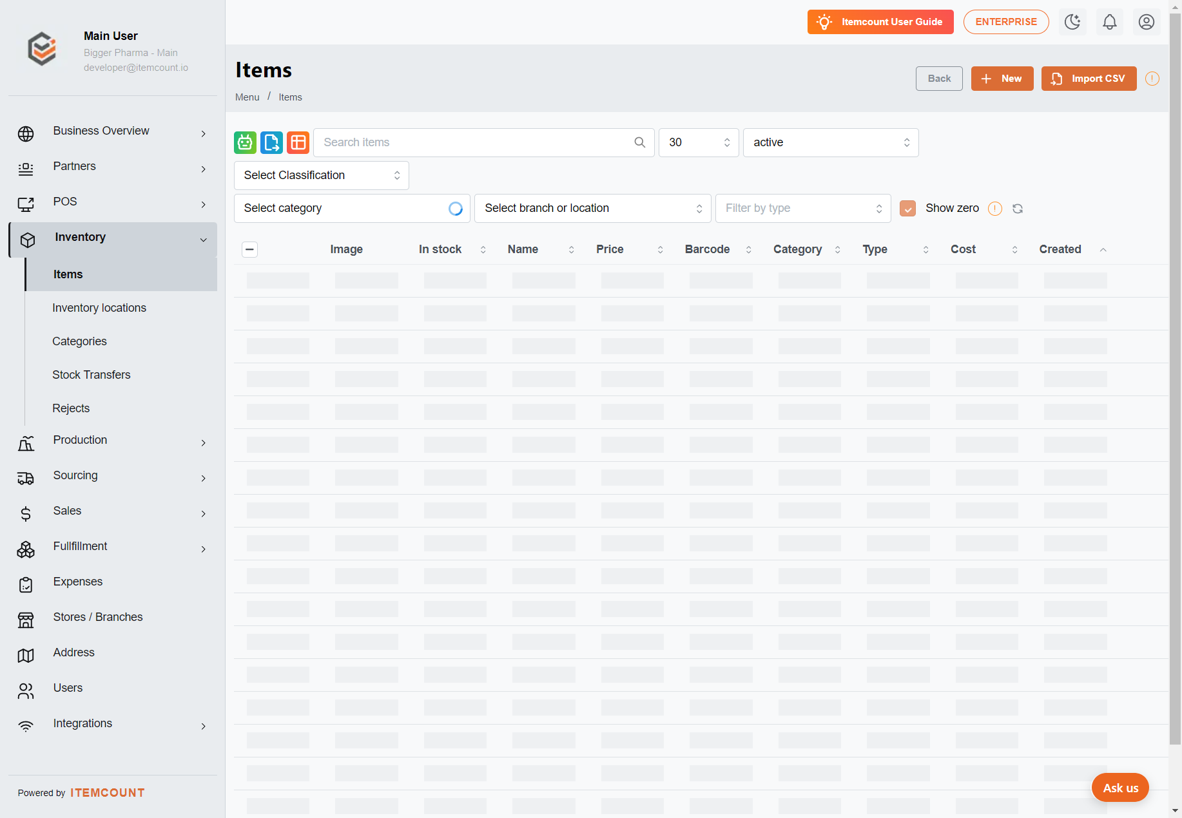Click info icon next to Show zero
The image size is (1182, 818).
click(995, 209)
